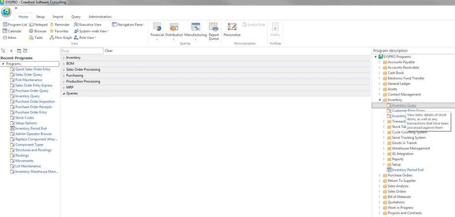The image size is (455, 217).
Task: Open Manufacturing queries menu
Action: 196,31
